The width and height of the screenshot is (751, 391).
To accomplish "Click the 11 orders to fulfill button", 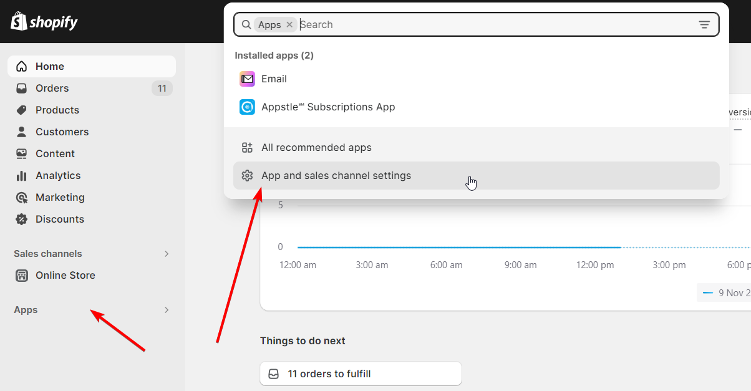I will click(361, 374).
